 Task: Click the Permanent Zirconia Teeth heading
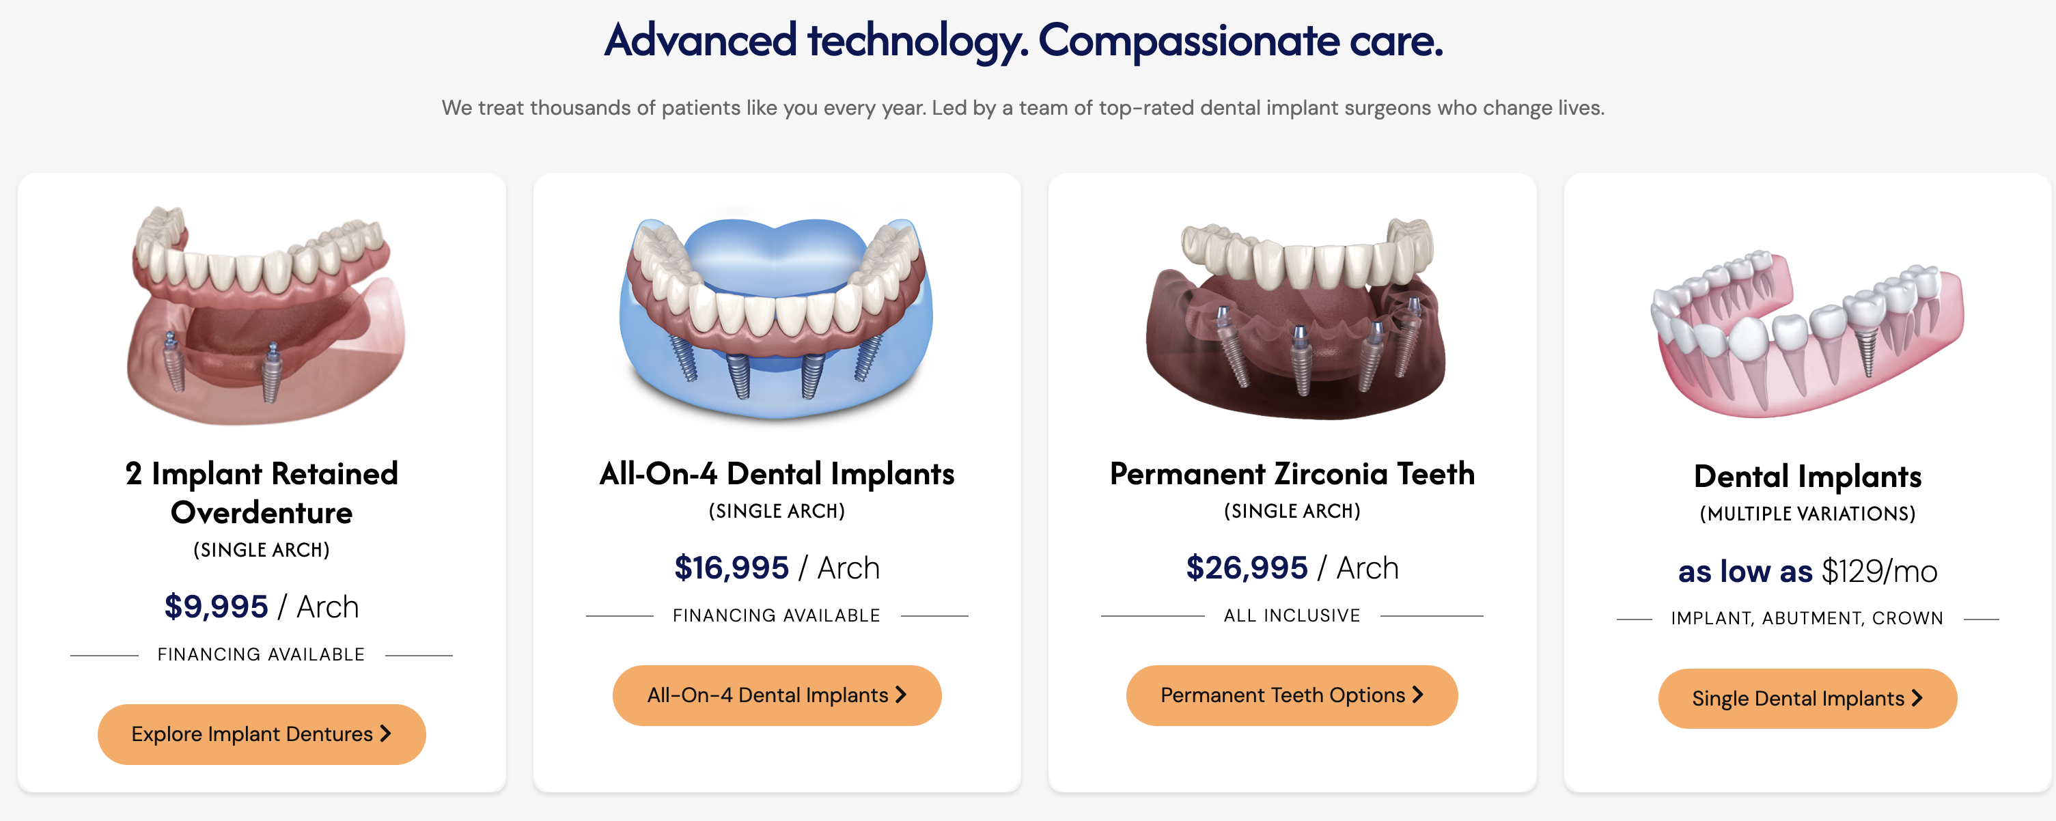[x=1292, y=474]
